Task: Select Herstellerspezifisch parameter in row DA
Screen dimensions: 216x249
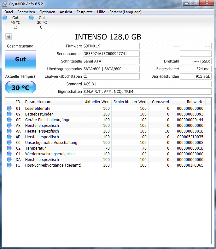Action: [x=42, y=160]
